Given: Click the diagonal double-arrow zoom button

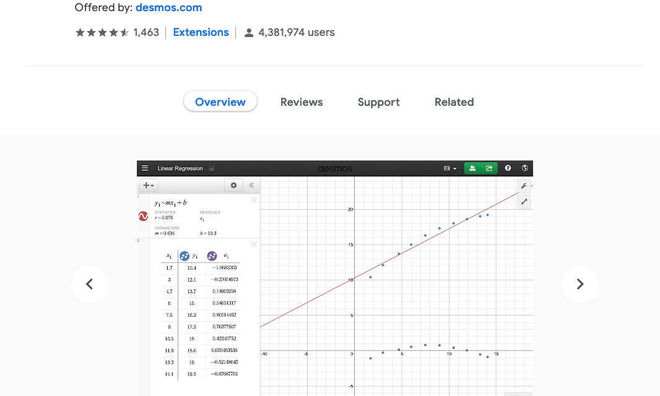Looking at the screenshot, I should (x=524, y=202).
